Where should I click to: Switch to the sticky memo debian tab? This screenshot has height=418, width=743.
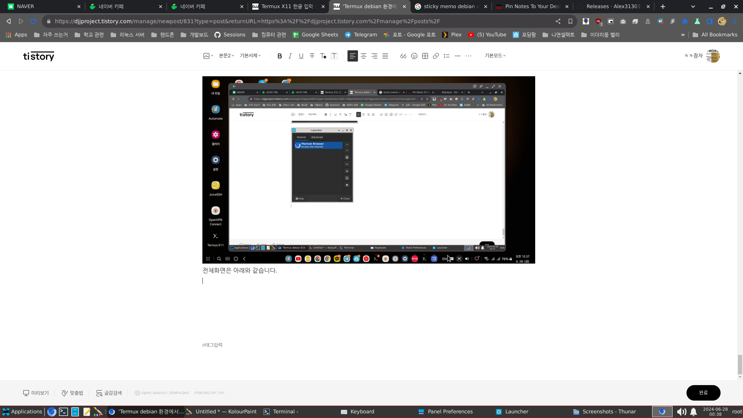coord(449,7)
